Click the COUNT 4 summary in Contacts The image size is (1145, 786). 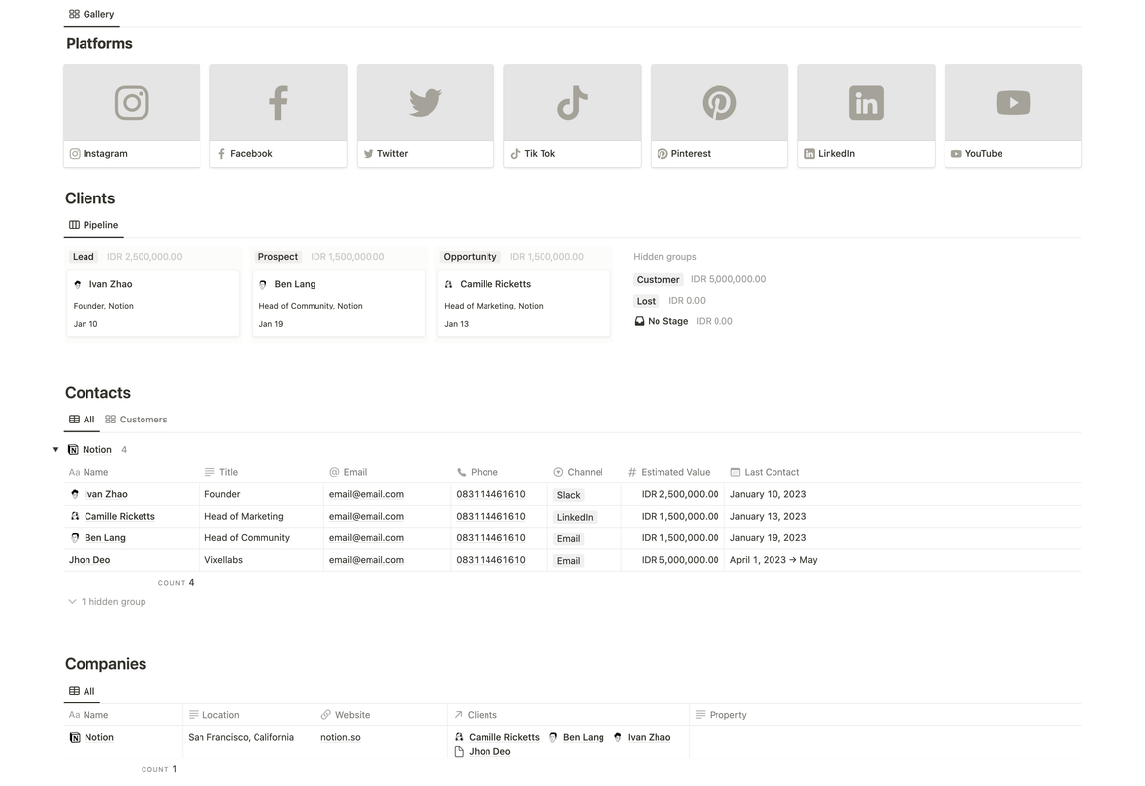176,583
